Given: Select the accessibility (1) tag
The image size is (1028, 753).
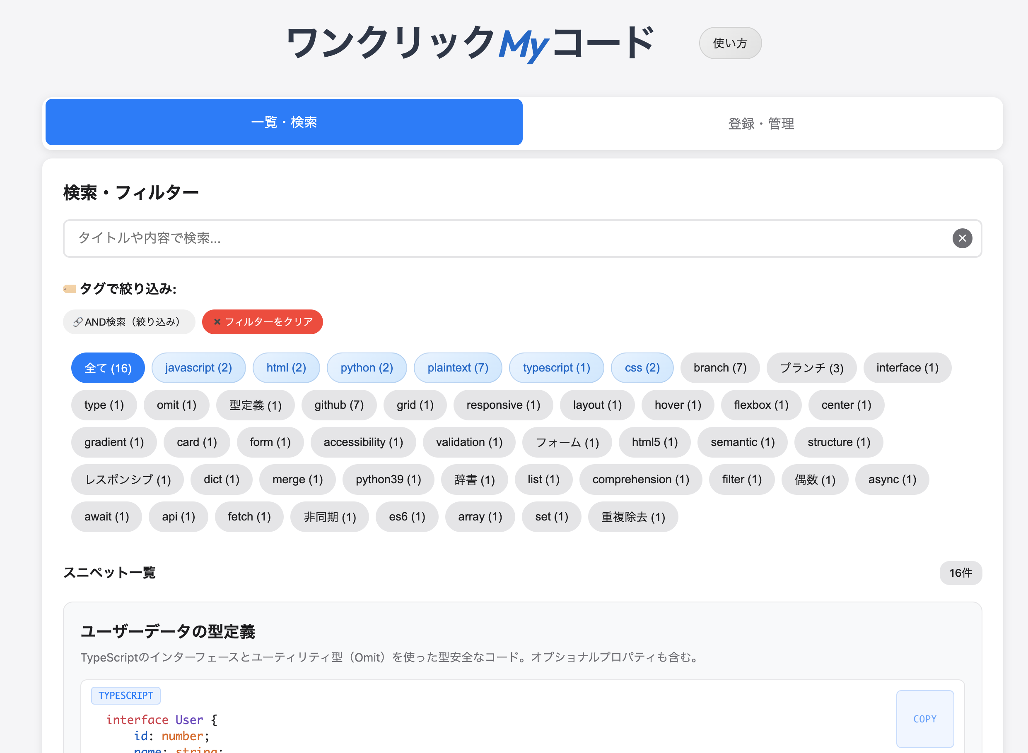Looking at the screenshot, I should 363,443.
